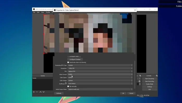This screenshot has width=182, height=103.
Task: Enable the Flip Vertically checkbox
Action: click(68, 86)
